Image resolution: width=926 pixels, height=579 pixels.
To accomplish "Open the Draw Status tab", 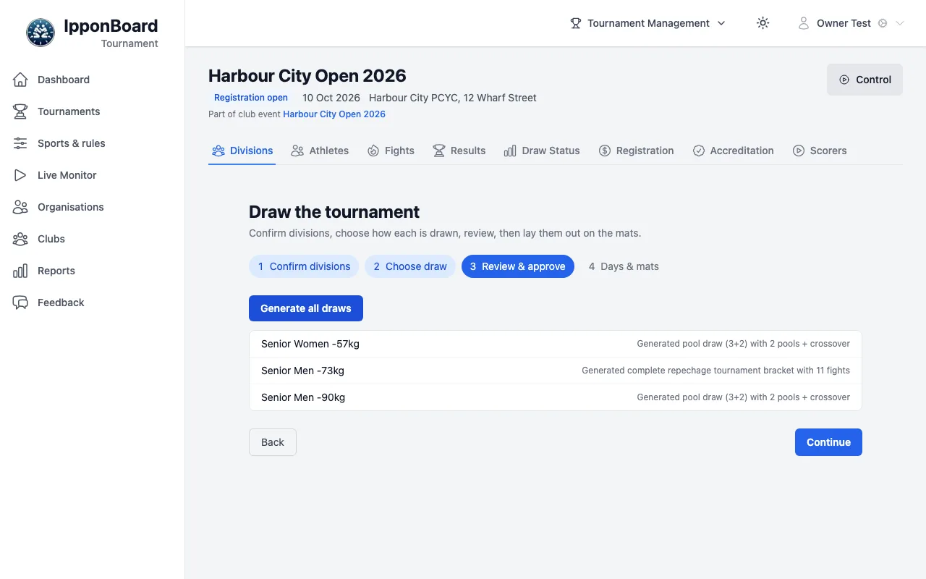I will [x=542, y=151].
